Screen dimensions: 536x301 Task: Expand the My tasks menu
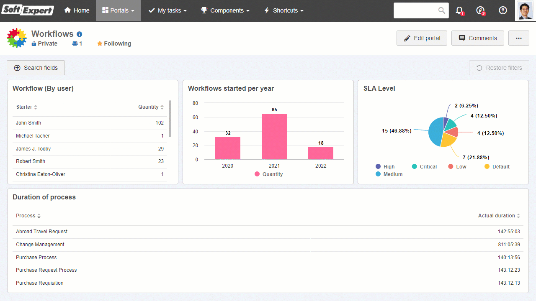coord(167,10)
